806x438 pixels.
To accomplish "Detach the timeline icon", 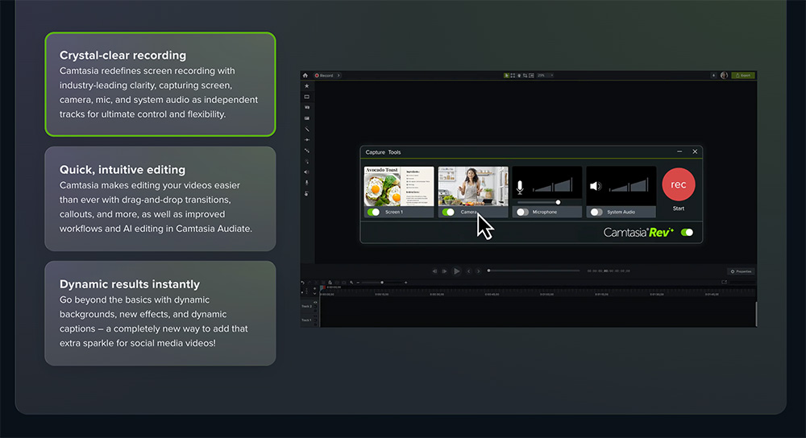I will pyautogui.click(x=725, y=282).
